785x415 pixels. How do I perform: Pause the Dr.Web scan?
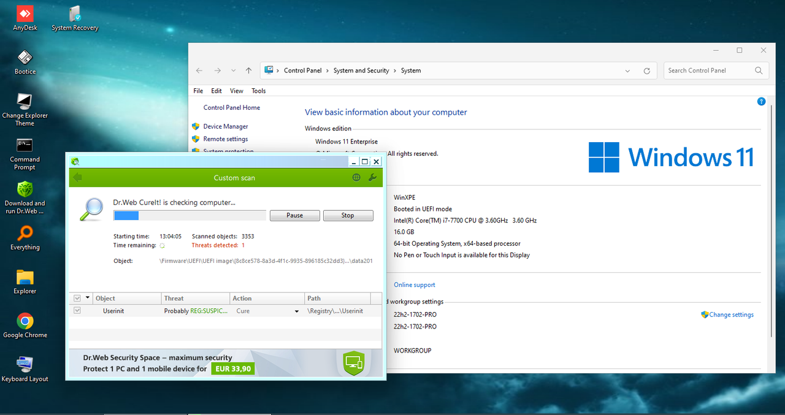point(295,215)
